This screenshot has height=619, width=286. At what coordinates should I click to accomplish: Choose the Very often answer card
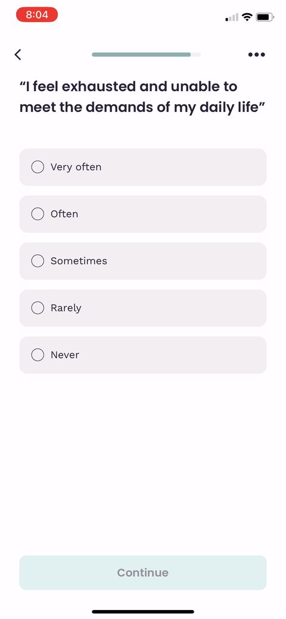coord(143,167)
